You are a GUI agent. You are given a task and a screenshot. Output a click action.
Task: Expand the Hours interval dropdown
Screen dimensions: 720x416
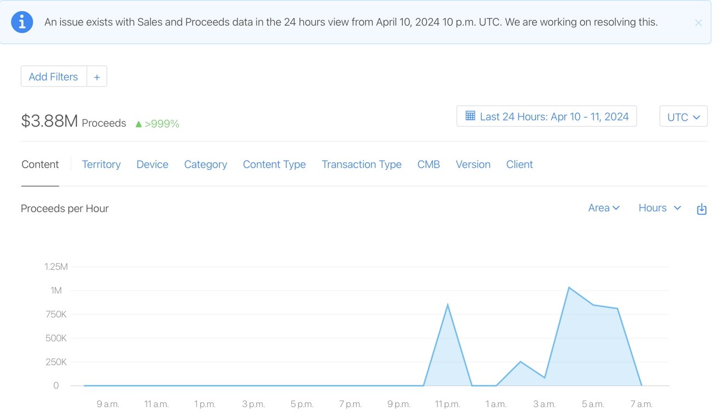[660, 208]
